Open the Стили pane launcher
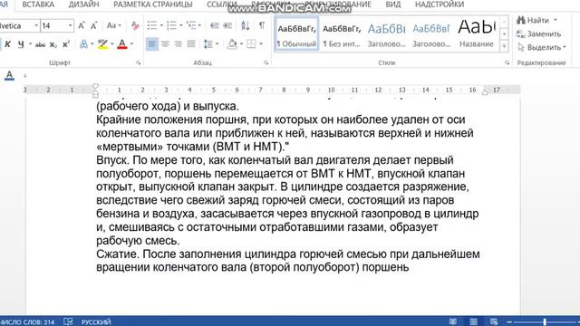580x326 pixels. point(507,62)
